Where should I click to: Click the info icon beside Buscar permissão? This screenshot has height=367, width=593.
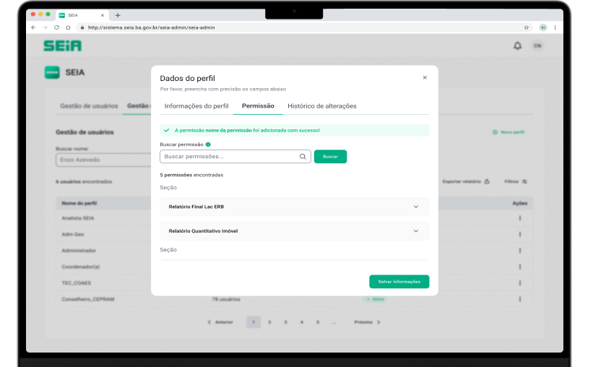click(208, 144)
